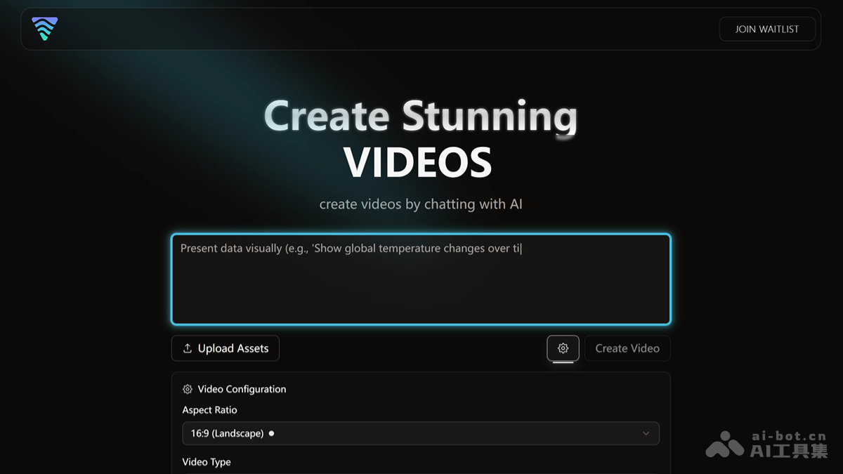The image size is (843, 474).
Task: Click the Upload Assets button
Action: (x=225, y=348)
